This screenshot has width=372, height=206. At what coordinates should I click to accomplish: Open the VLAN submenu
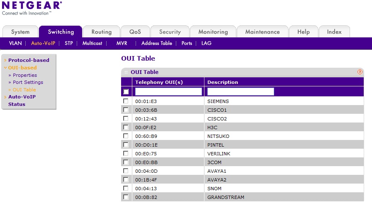pos(15,43)
